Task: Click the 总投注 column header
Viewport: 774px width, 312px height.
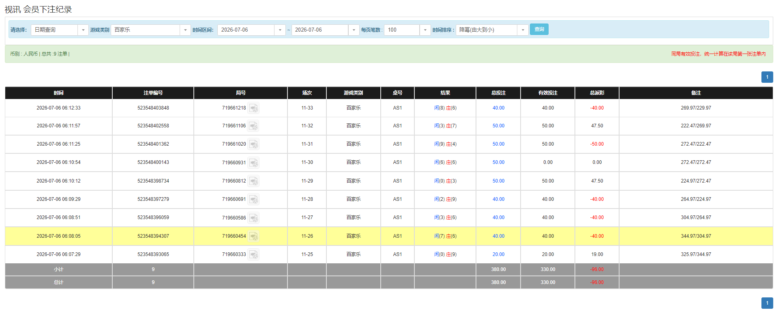Action: tap(498, 93)
